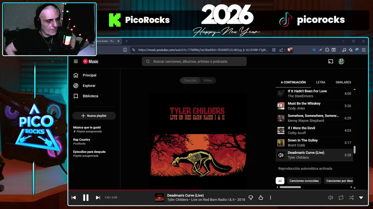Play 'Somehow, Somewhere' by Kenny Wayne Shepherd
Image resolution: width=373 pixels, height=209 pixels.
tap(314, 118)
